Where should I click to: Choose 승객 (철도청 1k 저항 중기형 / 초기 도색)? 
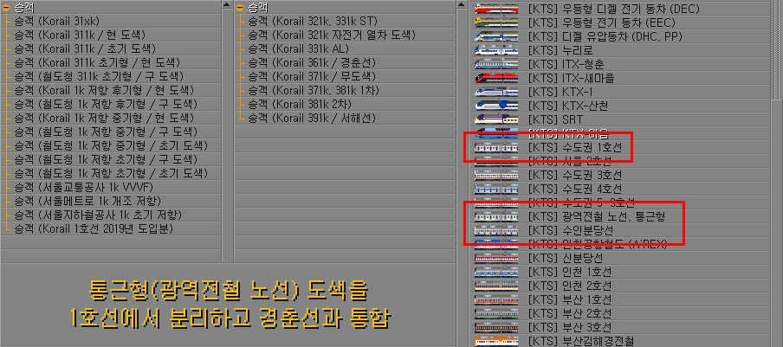coord(110,145)
